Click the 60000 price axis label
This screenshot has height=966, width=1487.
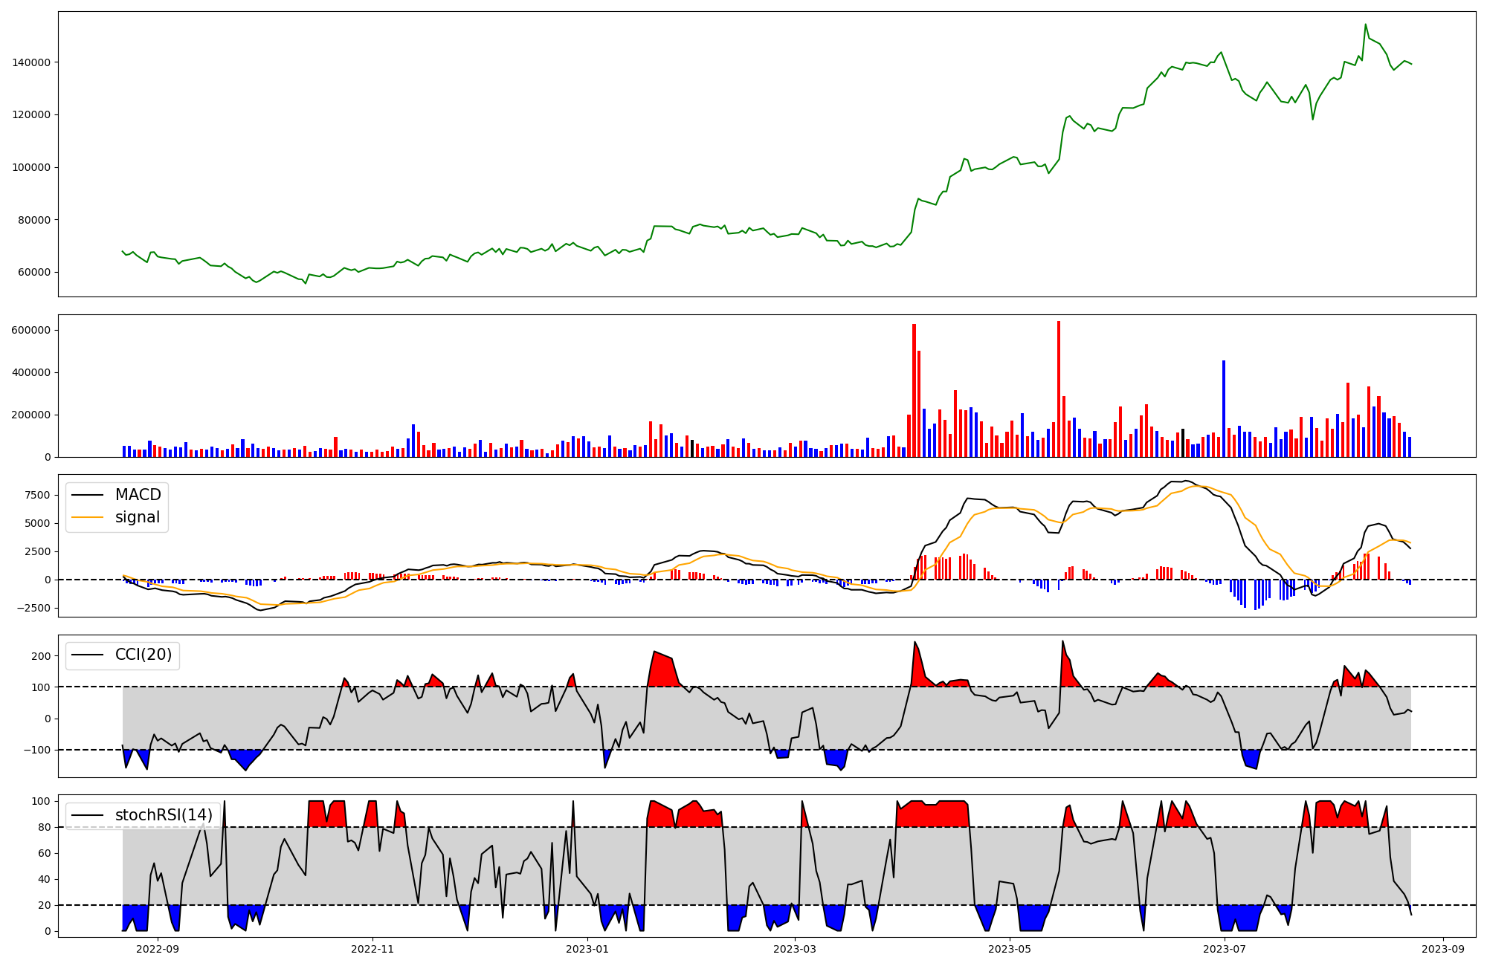pos(34,273)
